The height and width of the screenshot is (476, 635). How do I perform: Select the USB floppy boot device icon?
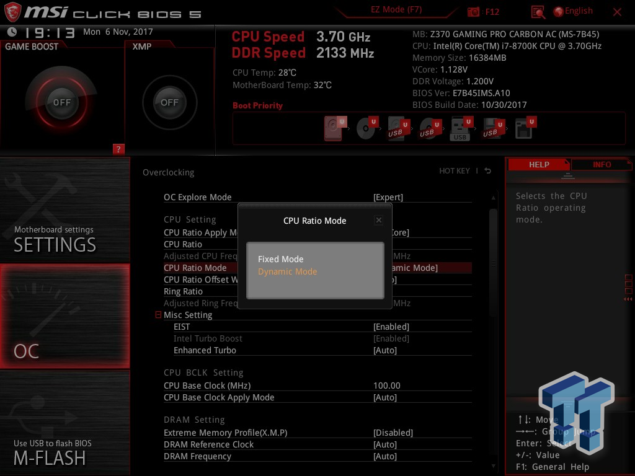(x=493, y=128)
